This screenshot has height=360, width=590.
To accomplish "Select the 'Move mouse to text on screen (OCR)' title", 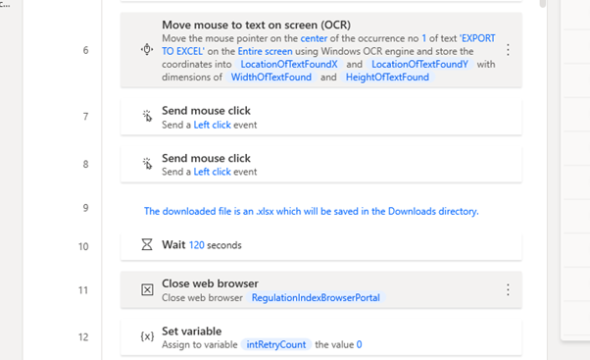I will click(256, 25).
